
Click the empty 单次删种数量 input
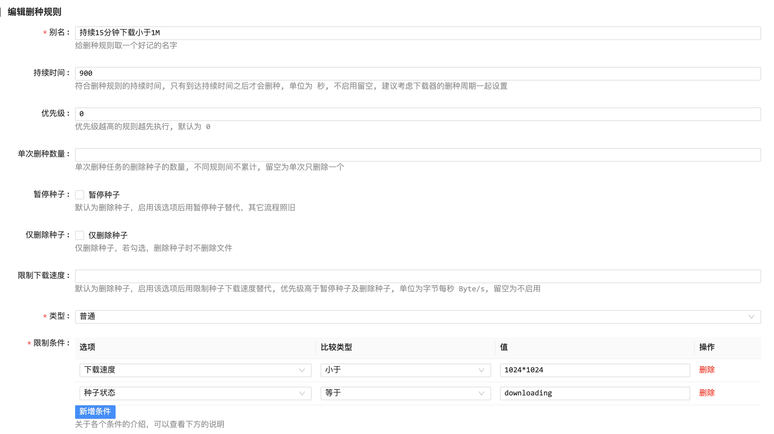pos(418,155)
